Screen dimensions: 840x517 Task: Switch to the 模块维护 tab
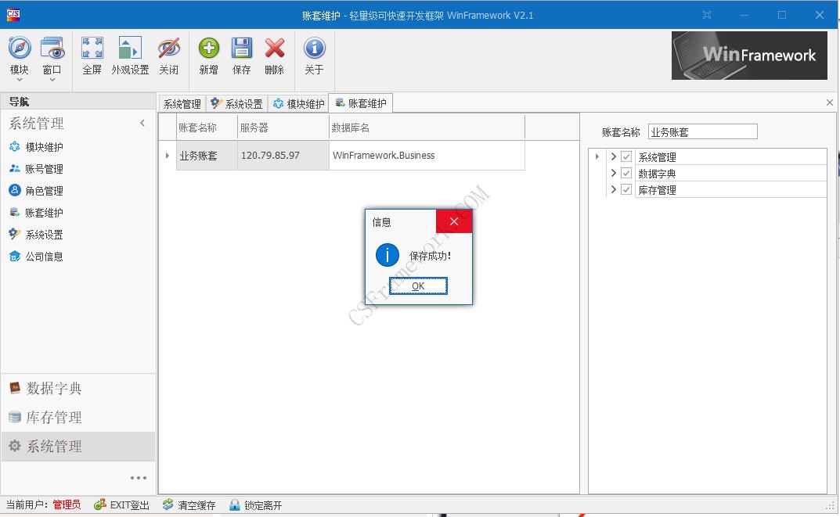[x=297, y=102]
